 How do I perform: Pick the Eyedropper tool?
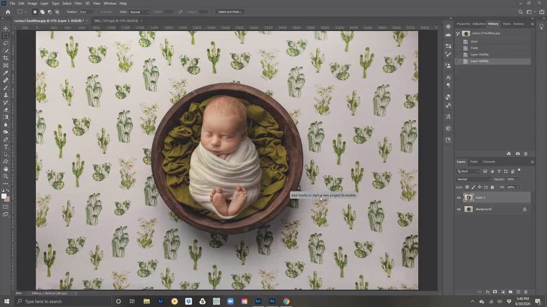pyautogui.click(x=6, y=72)
